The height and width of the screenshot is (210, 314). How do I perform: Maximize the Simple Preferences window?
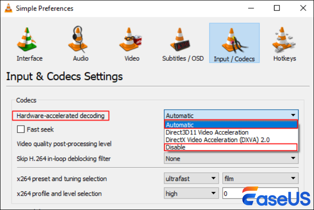pyautogui.click(x=277, y=8)
